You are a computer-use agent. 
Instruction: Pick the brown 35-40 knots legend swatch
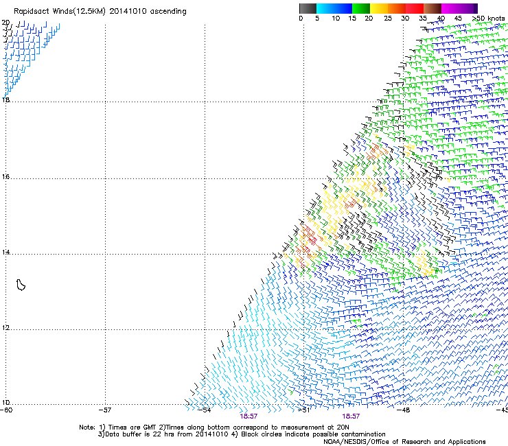click(432, 8)
